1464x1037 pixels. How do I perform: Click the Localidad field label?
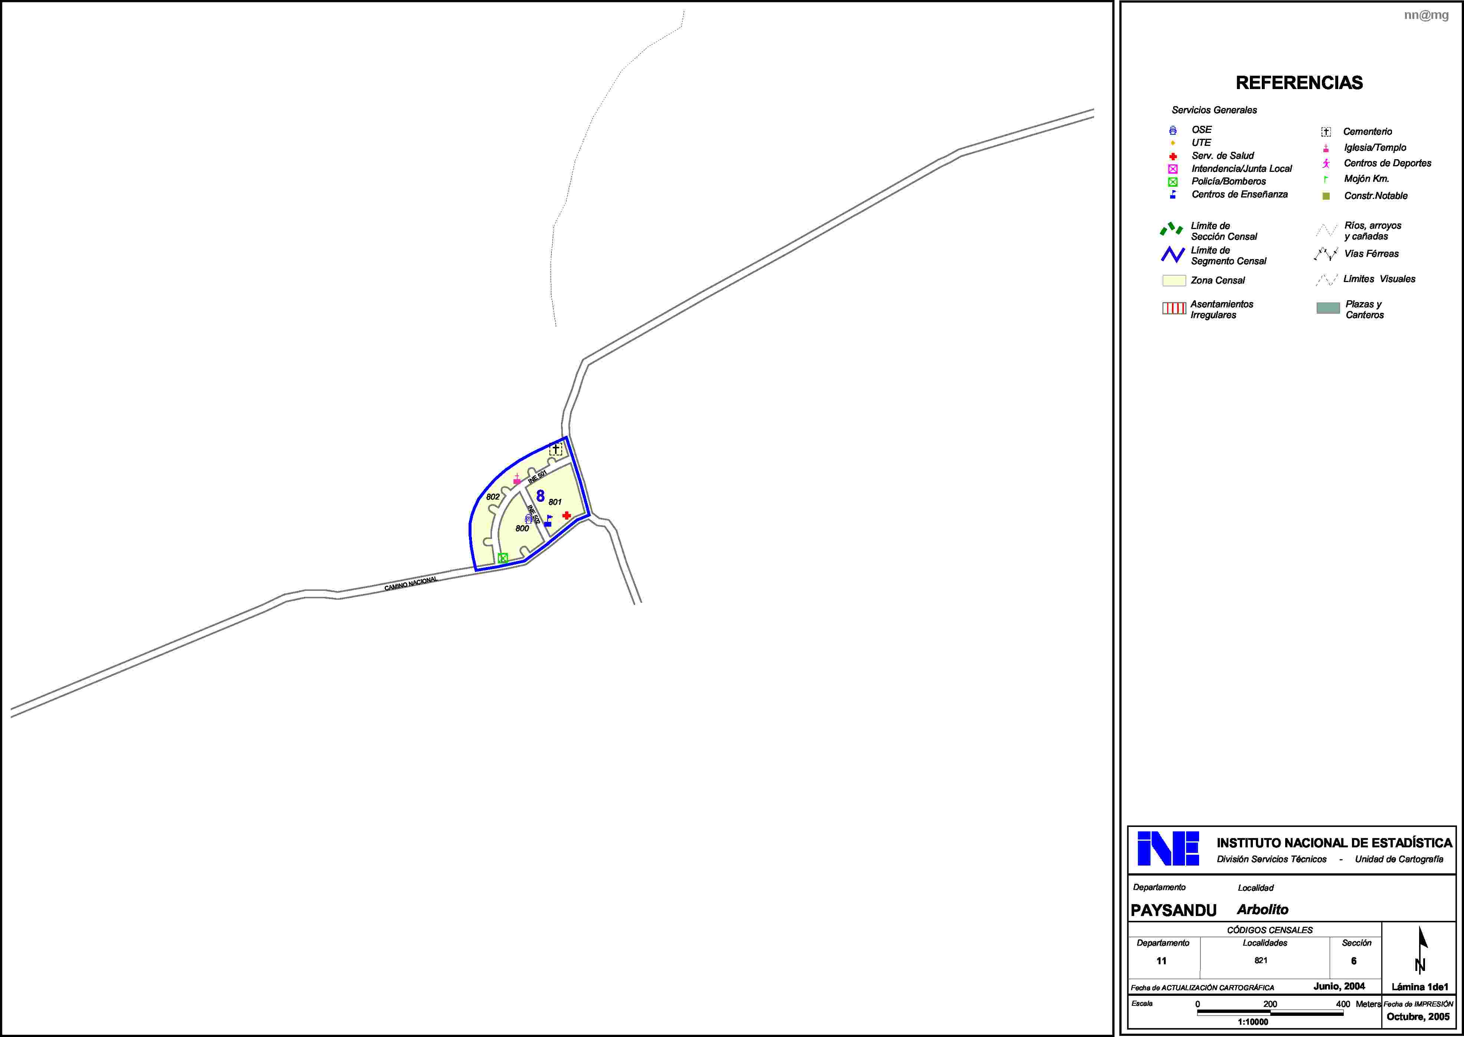click(1255, 888)
